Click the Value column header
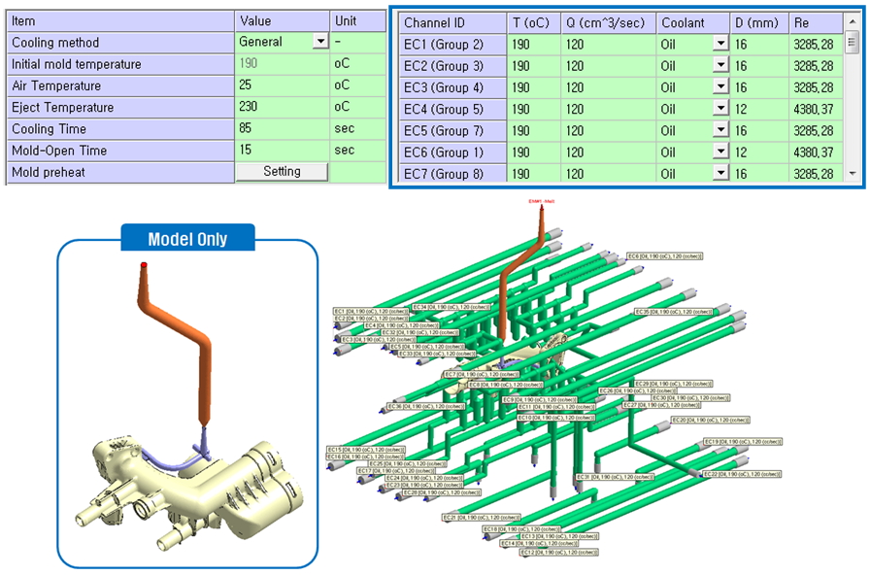The image size is (870, 575). click(282, 21)
